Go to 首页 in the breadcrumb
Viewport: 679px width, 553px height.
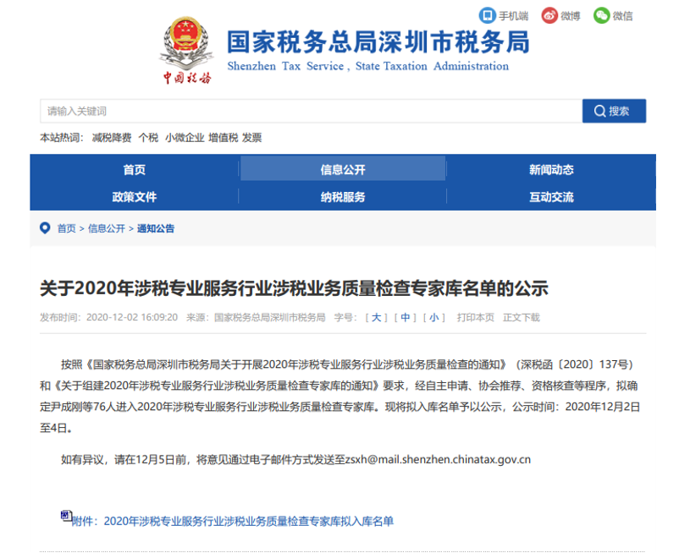click(66, 228)
